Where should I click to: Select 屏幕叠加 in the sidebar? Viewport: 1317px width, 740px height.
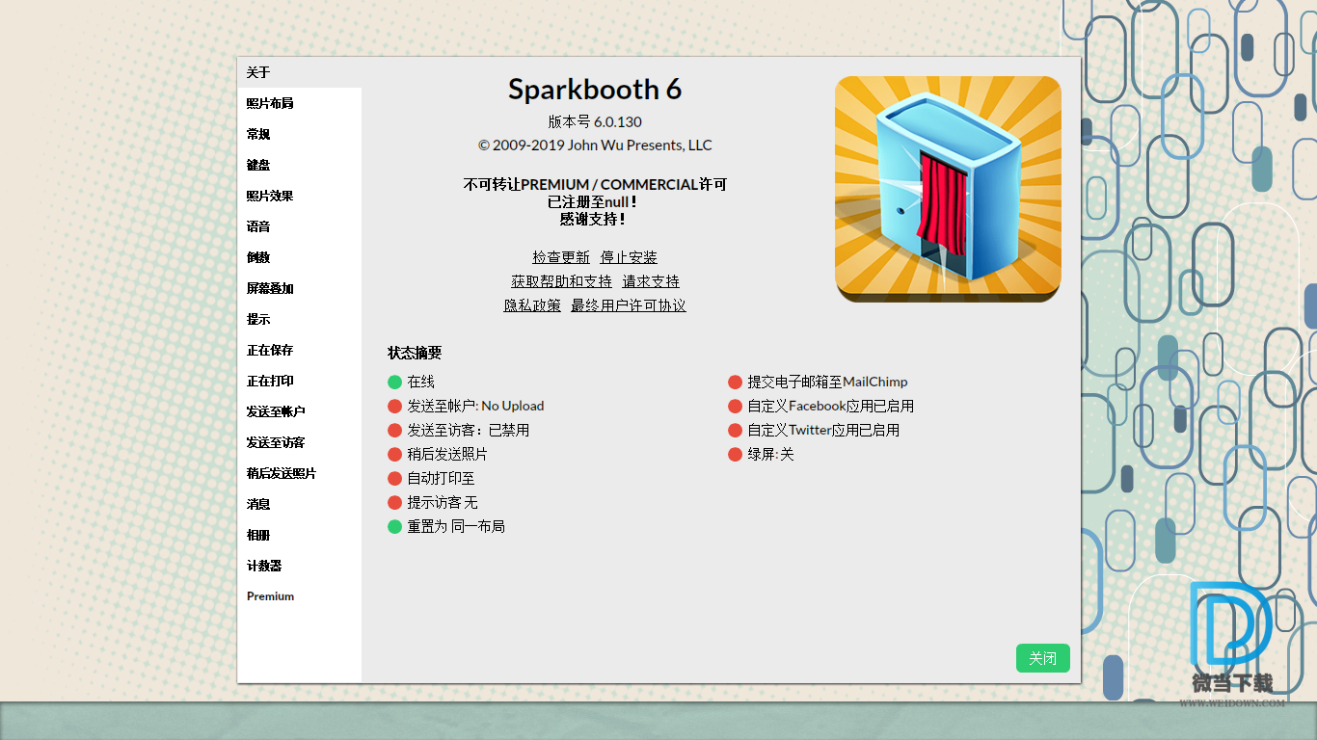click(x=299, y=288)
